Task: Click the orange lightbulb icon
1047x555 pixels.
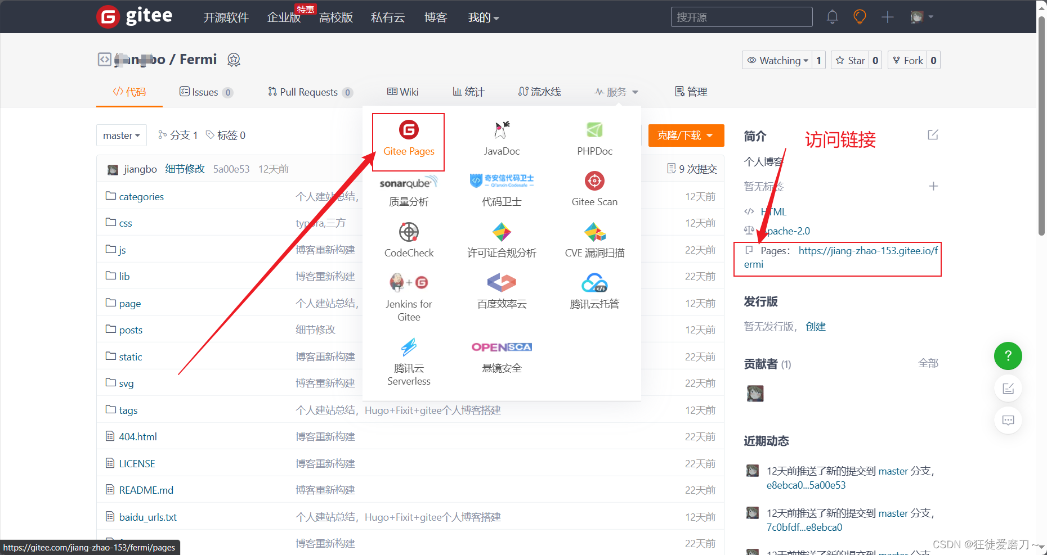Action: click(x=860, y=17)
